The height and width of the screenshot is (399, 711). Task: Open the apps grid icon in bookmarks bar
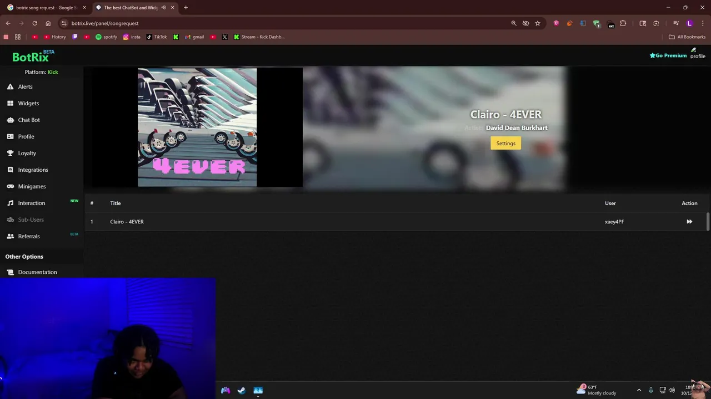coord(18,37)
